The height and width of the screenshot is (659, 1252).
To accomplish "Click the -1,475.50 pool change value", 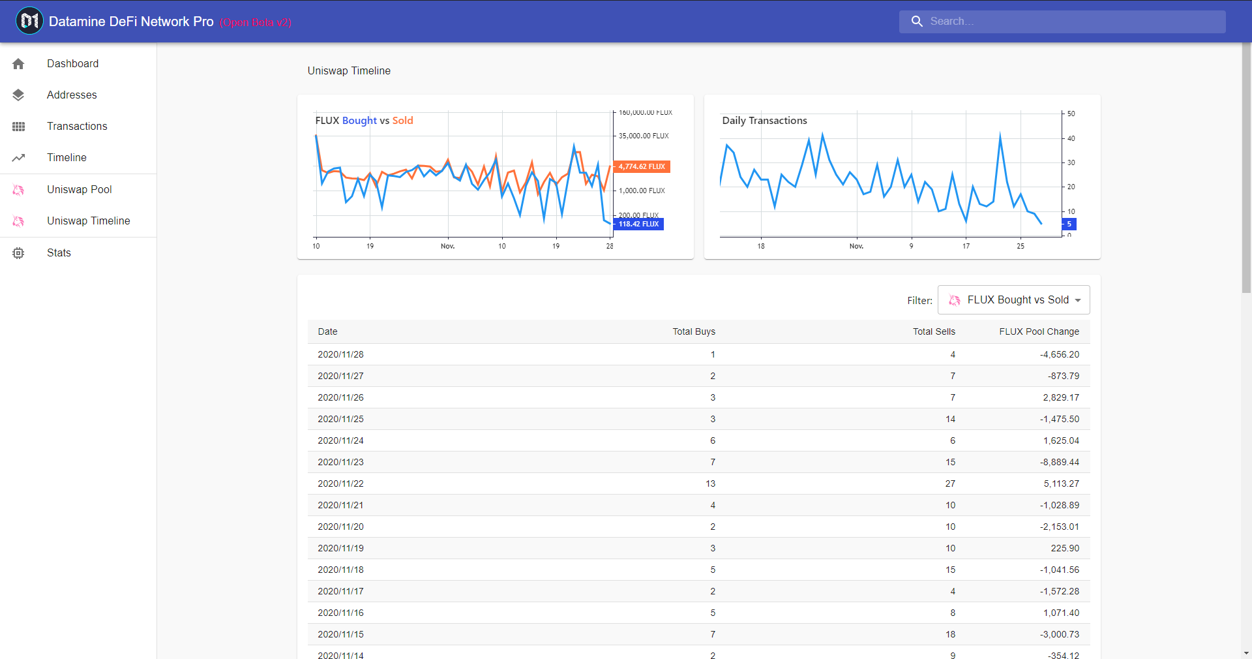I will [x=1060, y=419].
